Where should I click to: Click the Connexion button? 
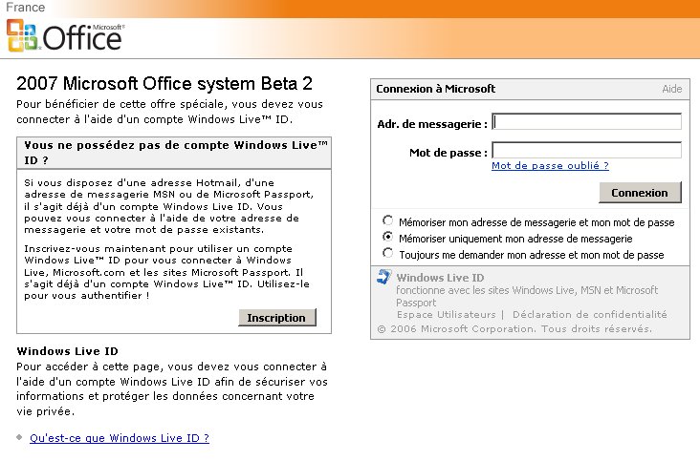pos(640,193)
